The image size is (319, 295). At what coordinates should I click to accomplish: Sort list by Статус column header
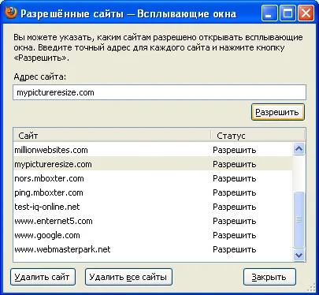(258, 136)
